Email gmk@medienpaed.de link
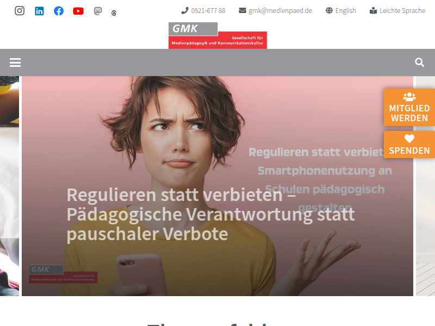Image resolution: width=435 pixels, height=326 pixels. [276, 11]
